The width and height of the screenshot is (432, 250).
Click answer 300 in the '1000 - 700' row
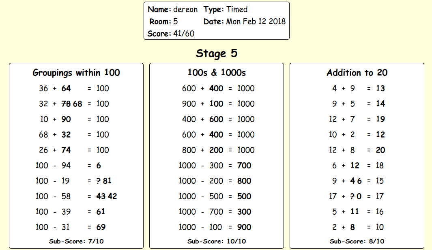coord(244,212)
